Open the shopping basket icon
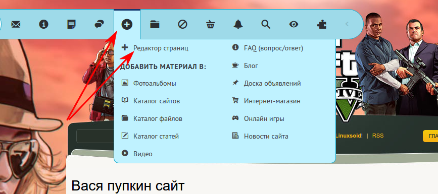The height and width of the screenshot is (194, 438). click(x=210, y=25)
